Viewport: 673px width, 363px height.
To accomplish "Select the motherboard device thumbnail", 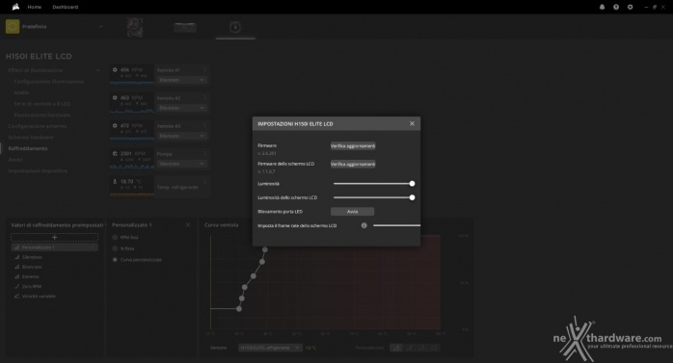I will coord(135,27).
